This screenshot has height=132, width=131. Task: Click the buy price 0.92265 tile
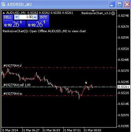pyautogui.click(x=38, y=24)
